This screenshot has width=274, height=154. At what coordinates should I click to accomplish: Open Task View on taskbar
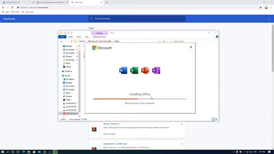18,152
